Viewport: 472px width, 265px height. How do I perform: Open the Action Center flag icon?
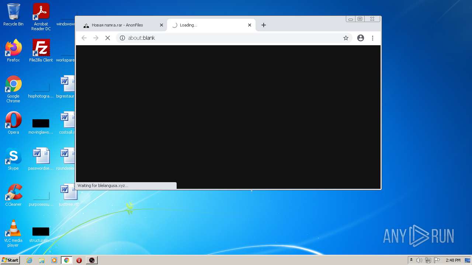437,260
